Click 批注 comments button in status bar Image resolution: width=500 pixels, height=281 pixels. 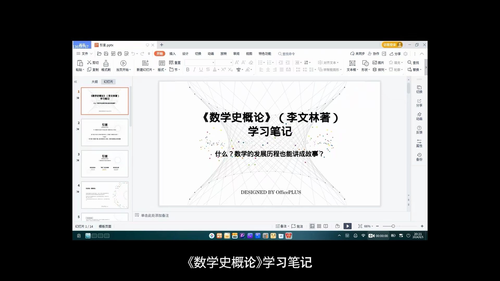pyautogui.click(x=297, y=226)
